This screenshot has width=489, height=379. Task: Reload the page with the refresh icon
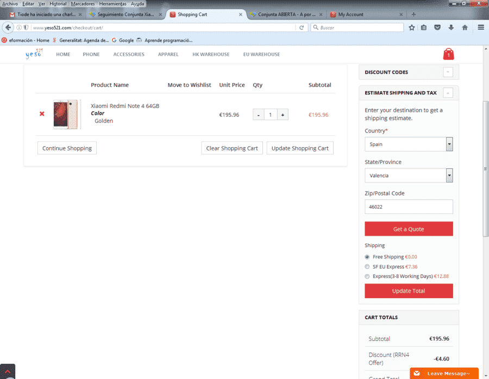(x=302, y=28)
